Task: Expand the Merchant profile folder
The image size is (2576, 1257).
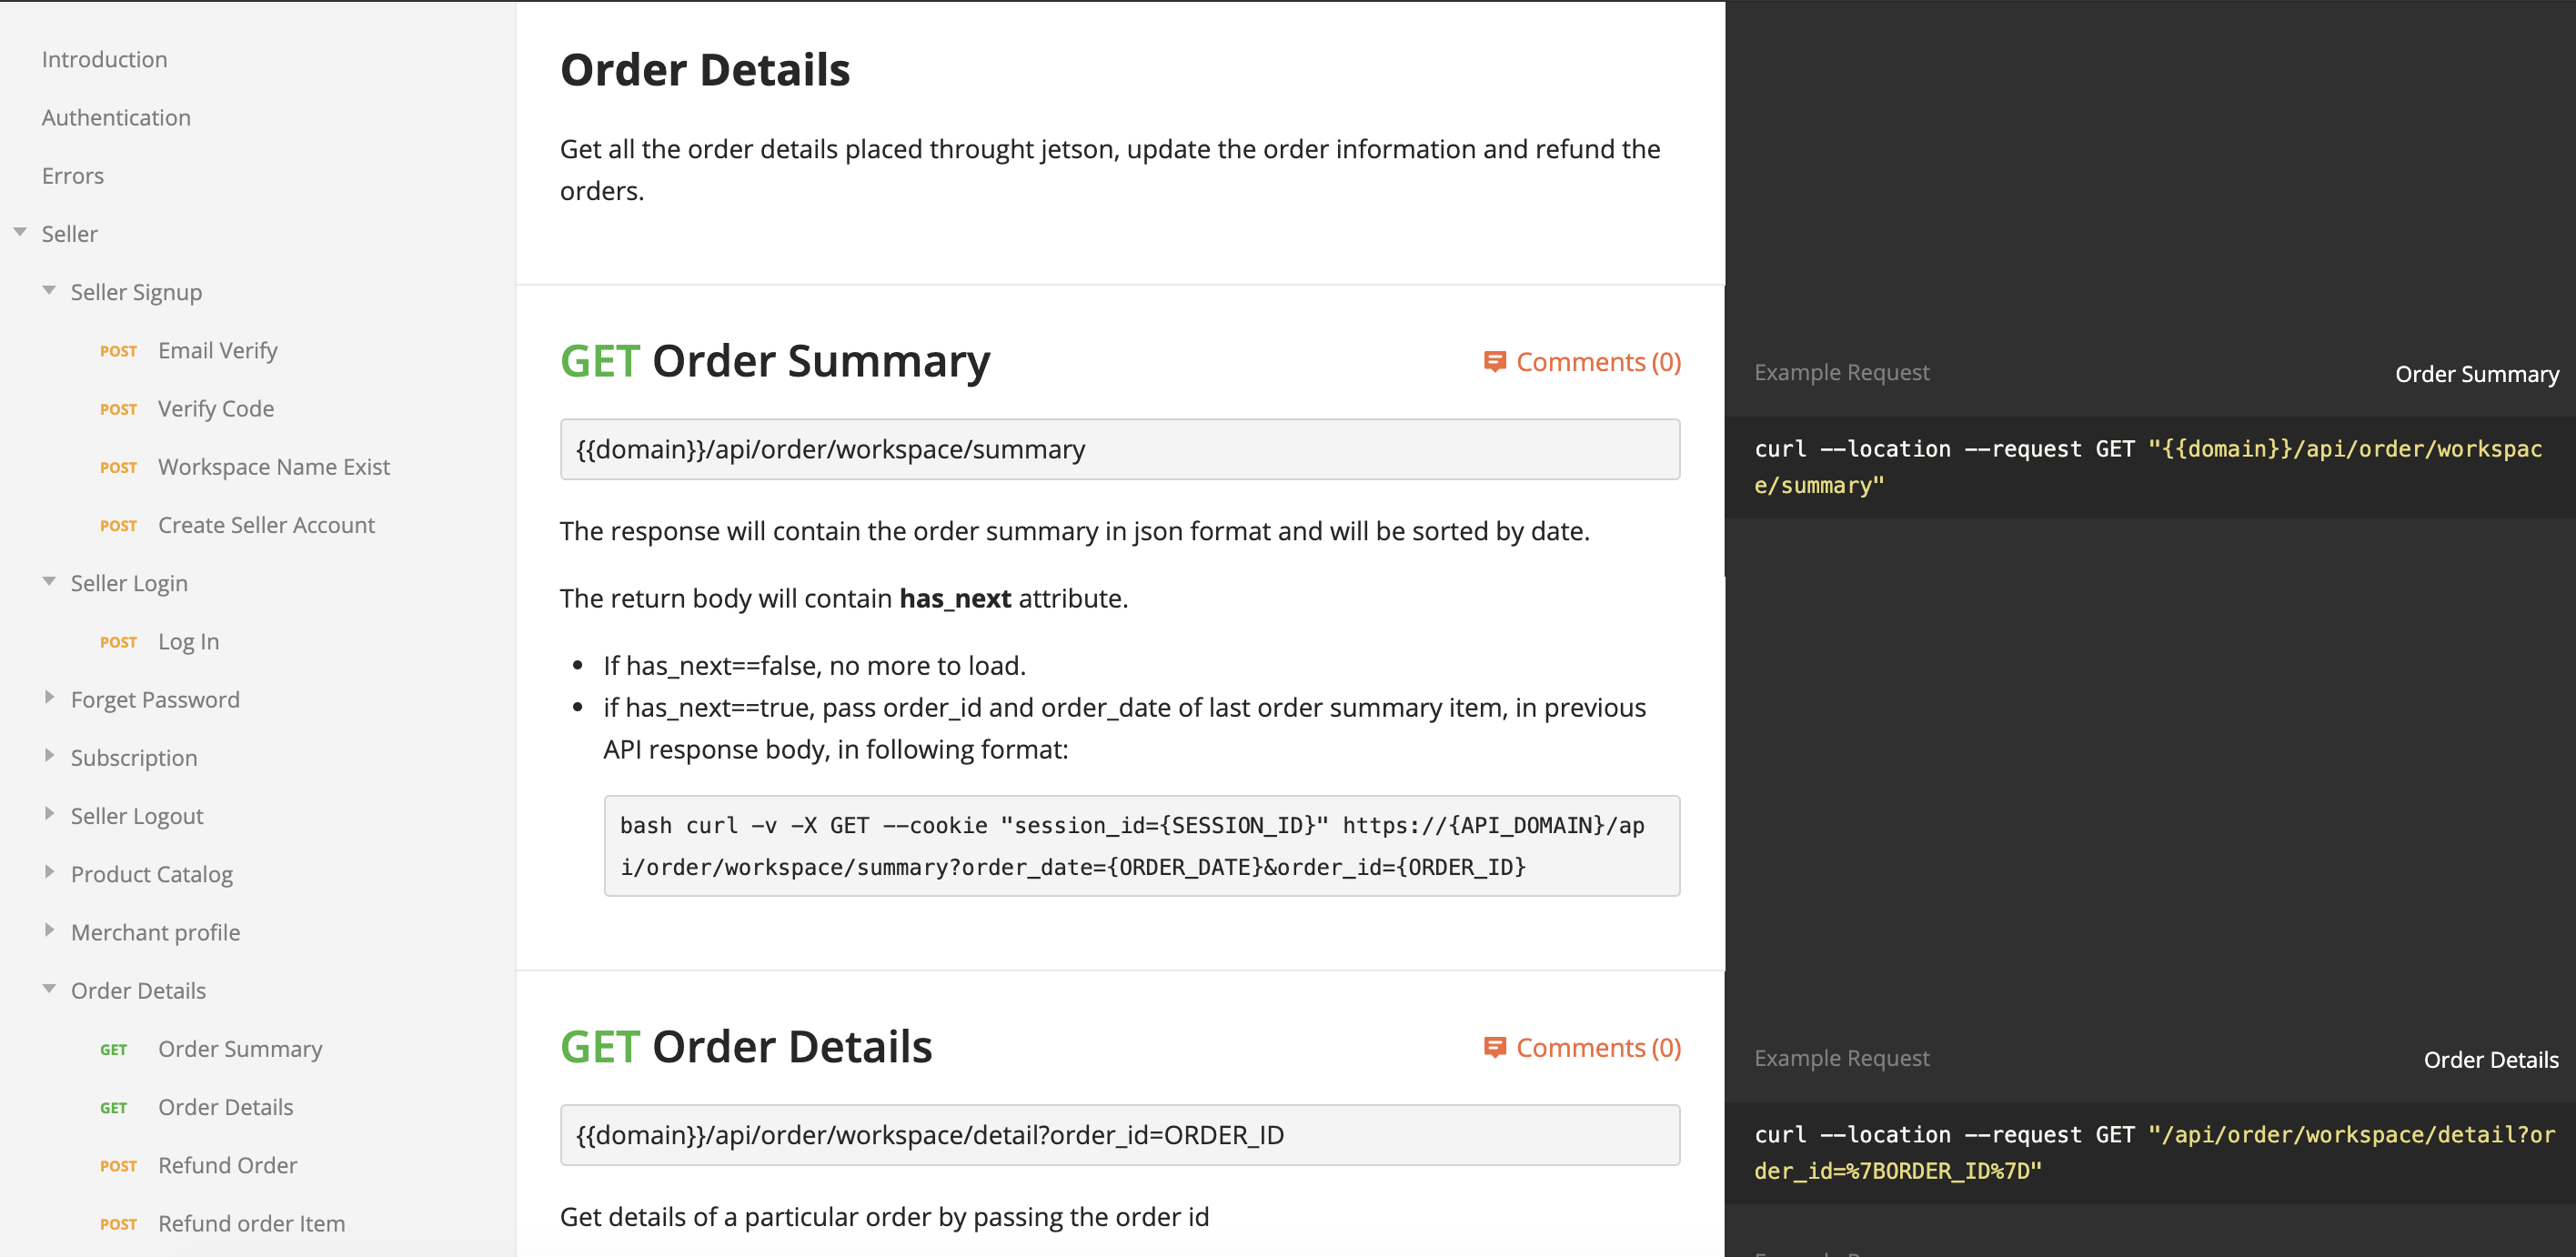Action: 49,931
